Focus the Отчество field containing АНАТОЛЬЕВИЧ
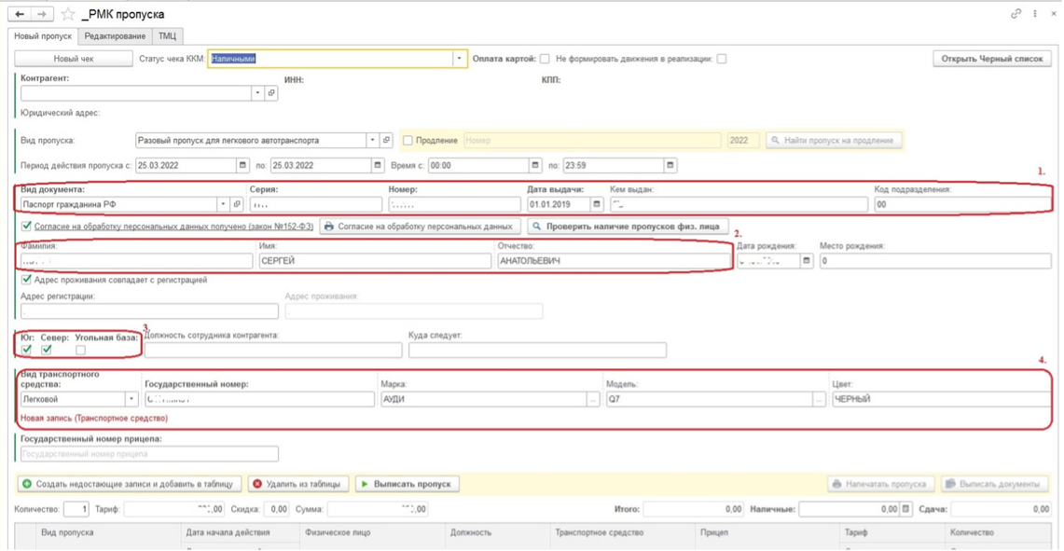 coord(614,260)
